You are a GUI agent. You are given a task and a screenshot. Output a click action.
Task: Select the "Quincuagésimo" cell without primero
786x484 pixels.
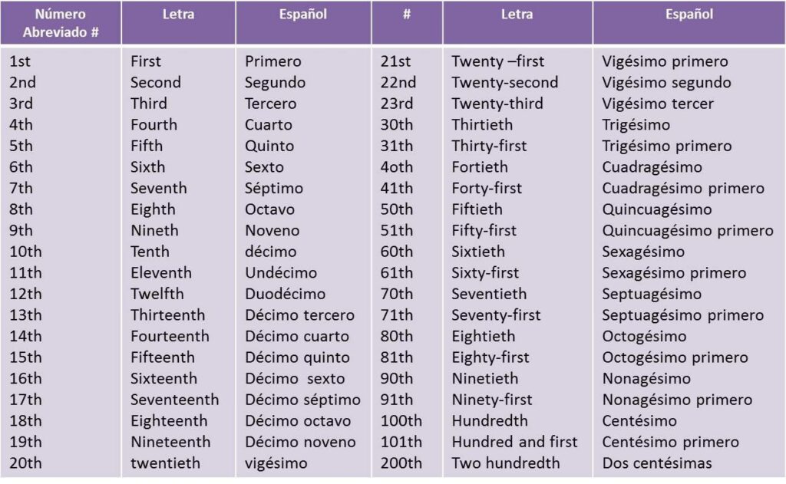(x=657, y=209)
